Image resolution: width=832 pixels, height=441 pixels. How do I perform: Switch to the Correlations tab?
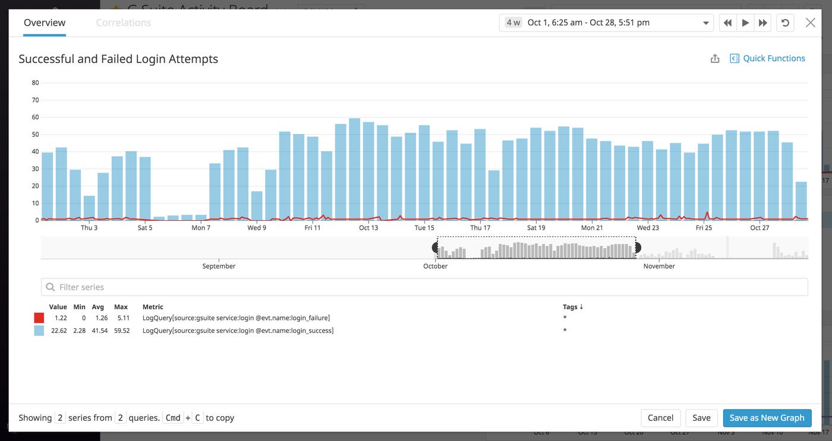click(124, 23)
